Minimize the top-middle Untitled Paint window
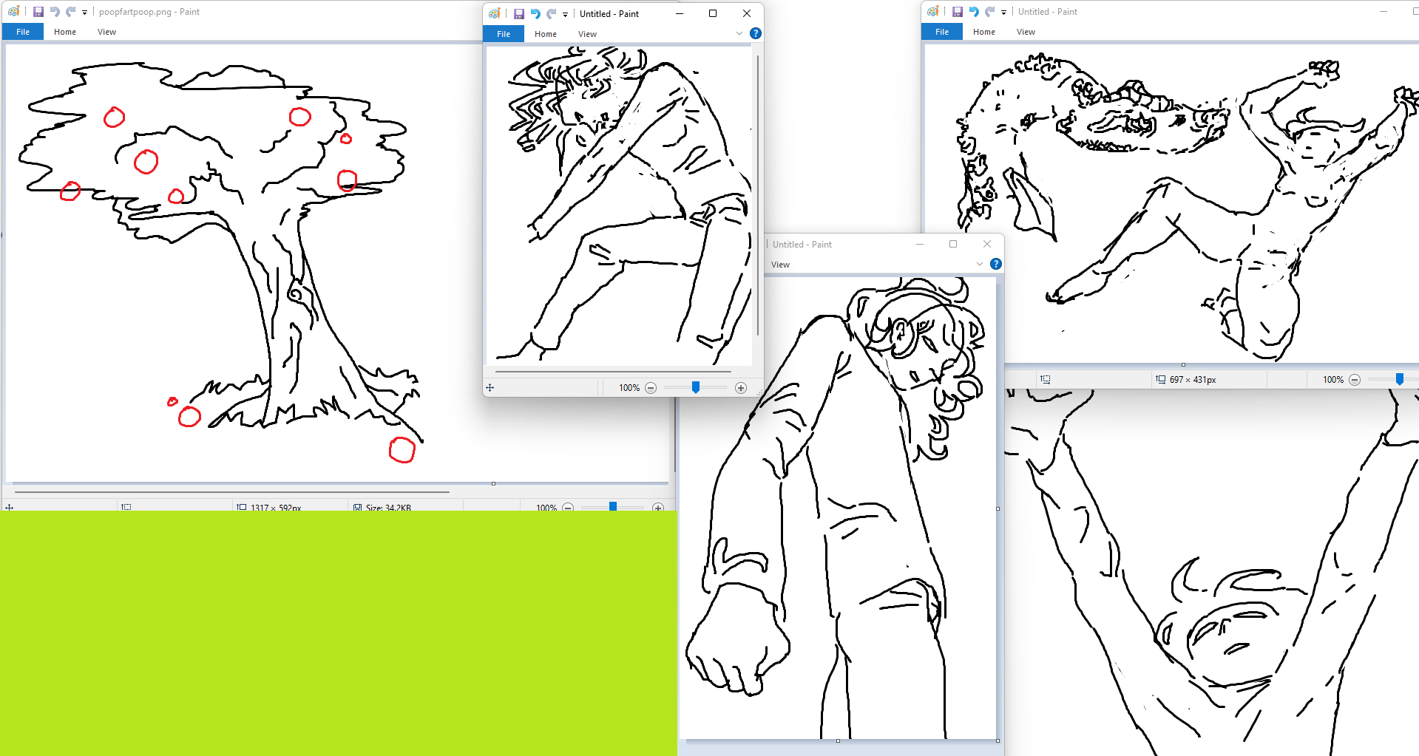This screenshot has width=1419, height=756. click(679, 13)
